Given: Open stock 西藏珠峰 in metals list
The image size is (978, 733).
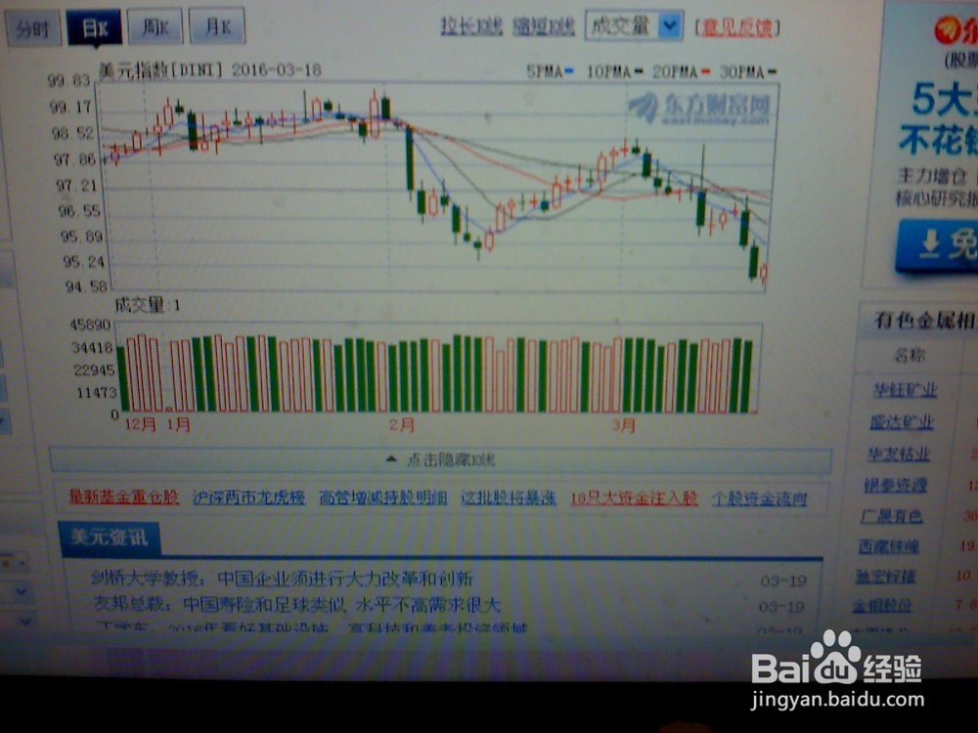Looking at the screenshot, I should pos(888,546).
